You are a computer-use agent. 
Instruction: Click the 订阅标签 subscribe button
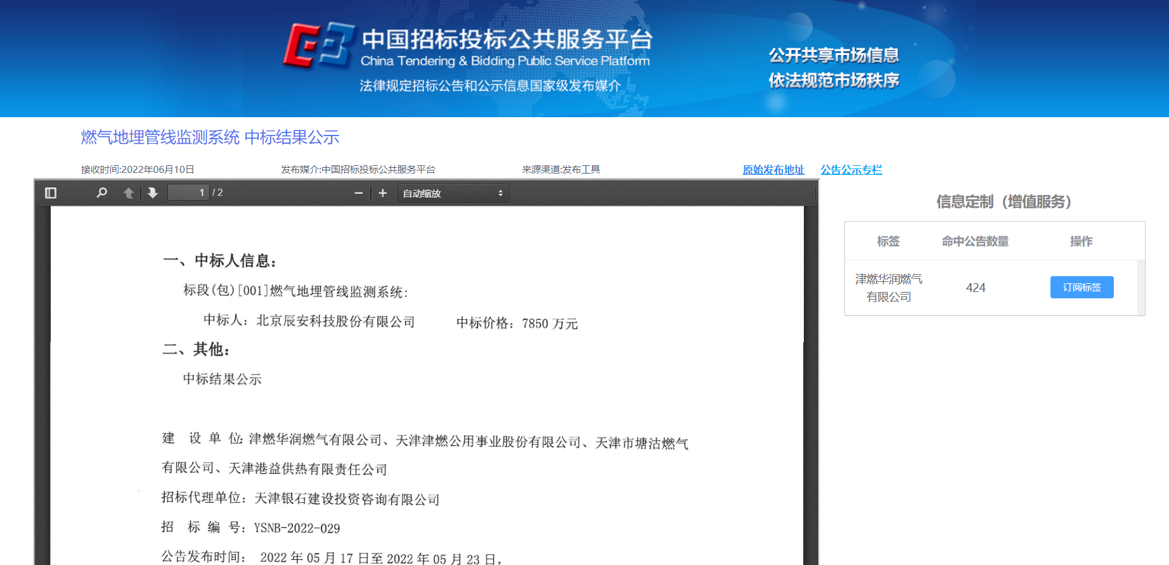1082,287
